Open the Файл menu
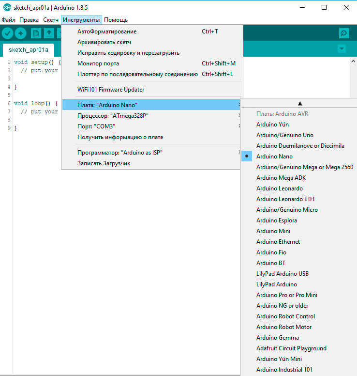This screenshot has height=376, width=357. 8,20
